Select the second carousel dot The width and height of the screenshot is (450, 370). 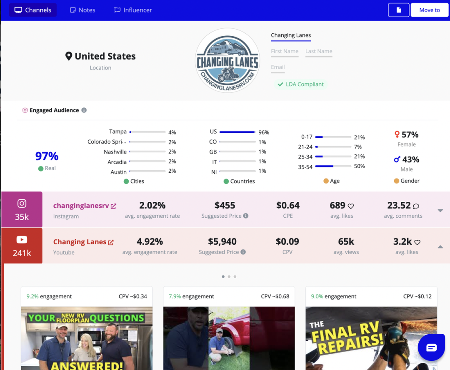[x=229, y=277]
